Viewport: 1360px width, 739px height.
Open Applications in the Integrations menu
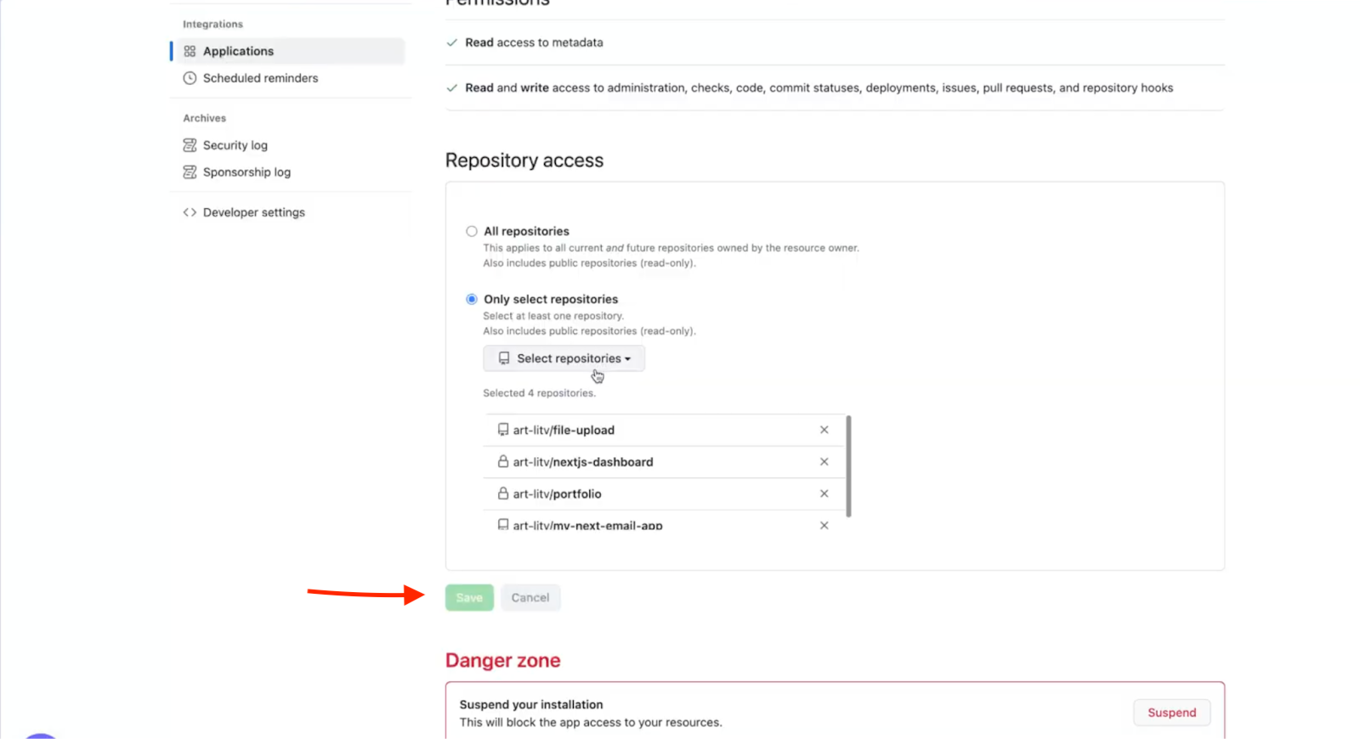click(x=238, y=51)
